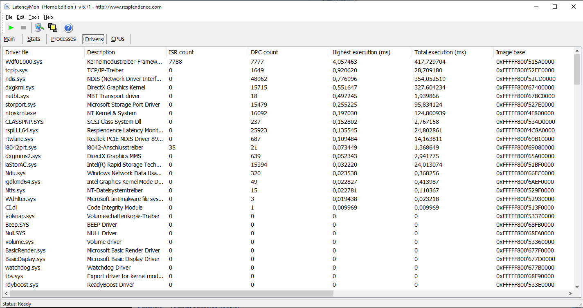This screenshot has width=583, height=308.
Task: Select the Wdf01000.sys driver row
Action: pos(24,62)
